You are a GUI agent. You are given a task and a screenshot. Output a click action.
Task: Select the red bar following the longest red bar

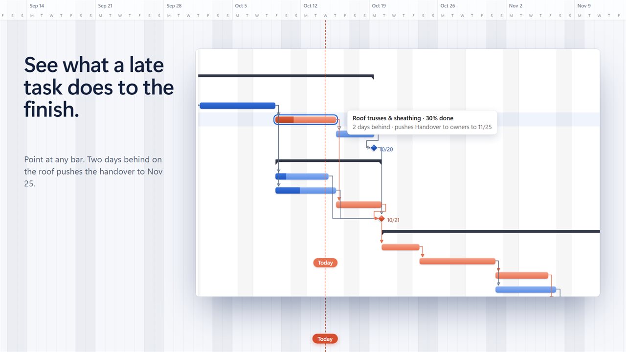click(522, 275)
